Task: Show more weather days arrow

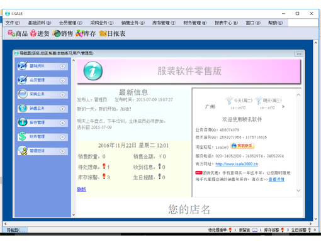Action: click(x=283, y=107)
